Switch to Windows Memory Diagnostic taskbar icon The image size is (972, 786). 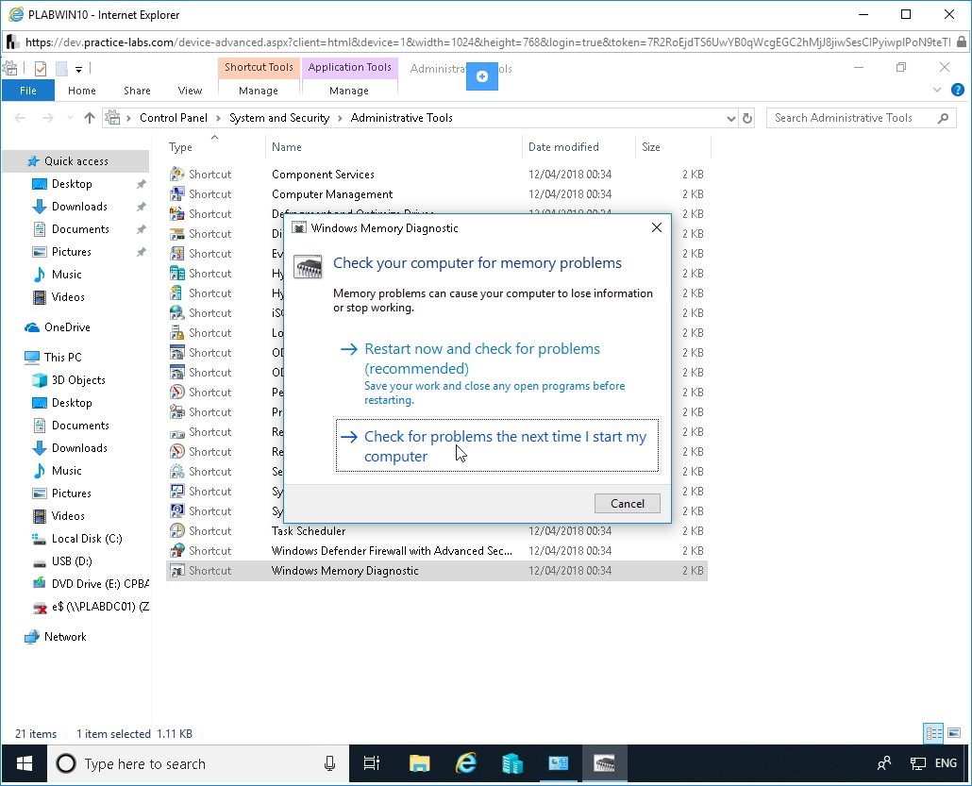[604, 763]
